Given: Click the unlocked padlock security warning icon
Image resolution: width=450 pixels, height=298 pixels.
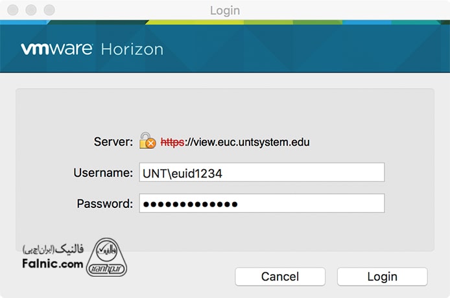Looking at the screenshot, I should coord(147,141).
